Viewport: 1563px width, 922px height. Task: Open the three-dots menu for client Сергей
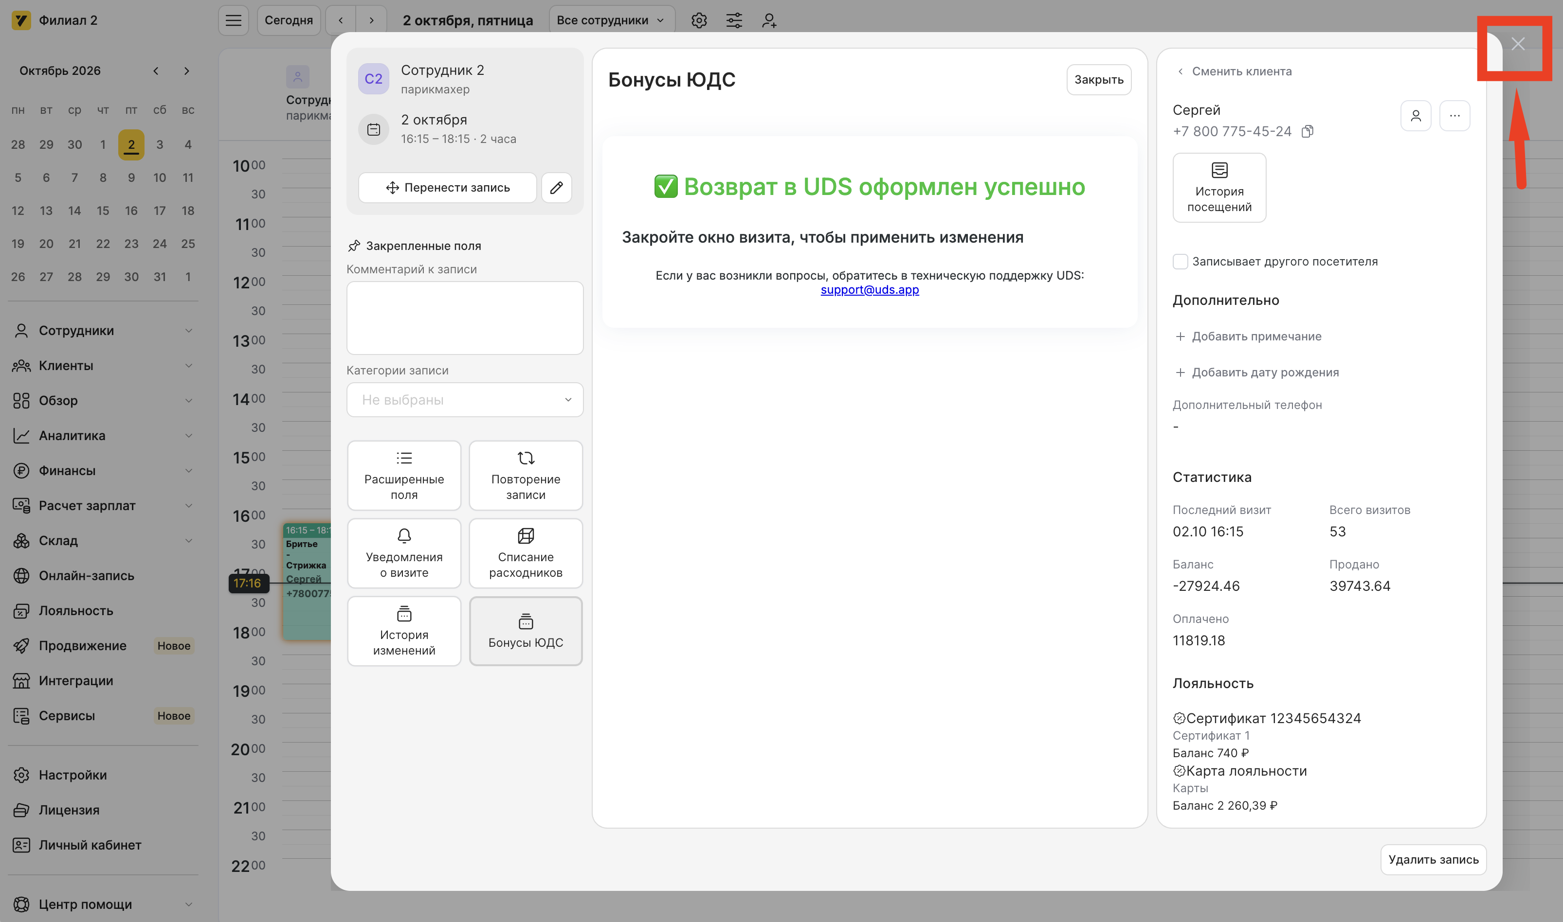(x=1455, y=116)
